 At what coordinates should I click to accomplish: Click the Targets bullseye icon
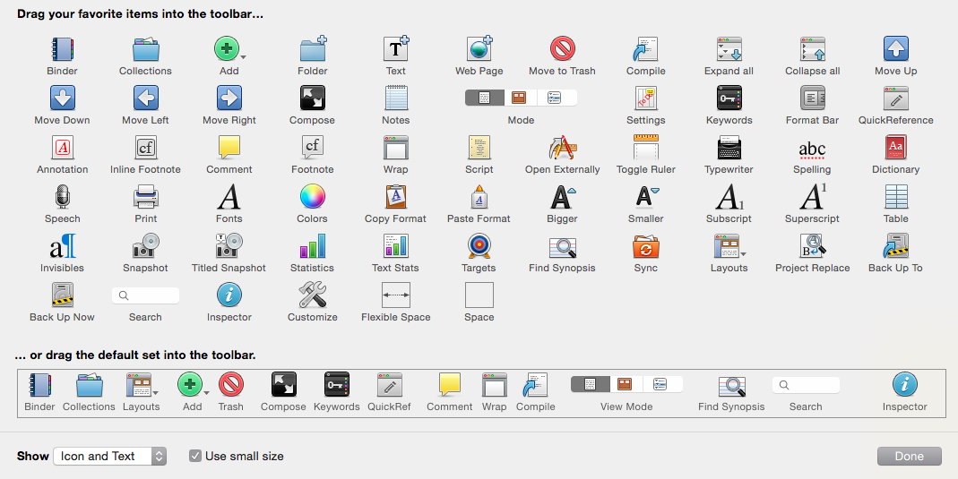coord(479,246)
